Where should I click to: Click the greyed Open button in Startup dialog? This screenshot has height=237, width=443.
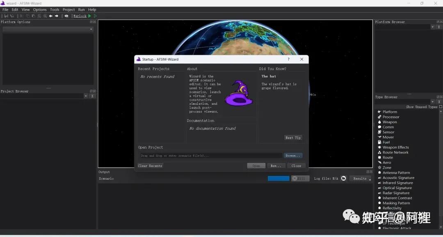[x=256, y=166]
